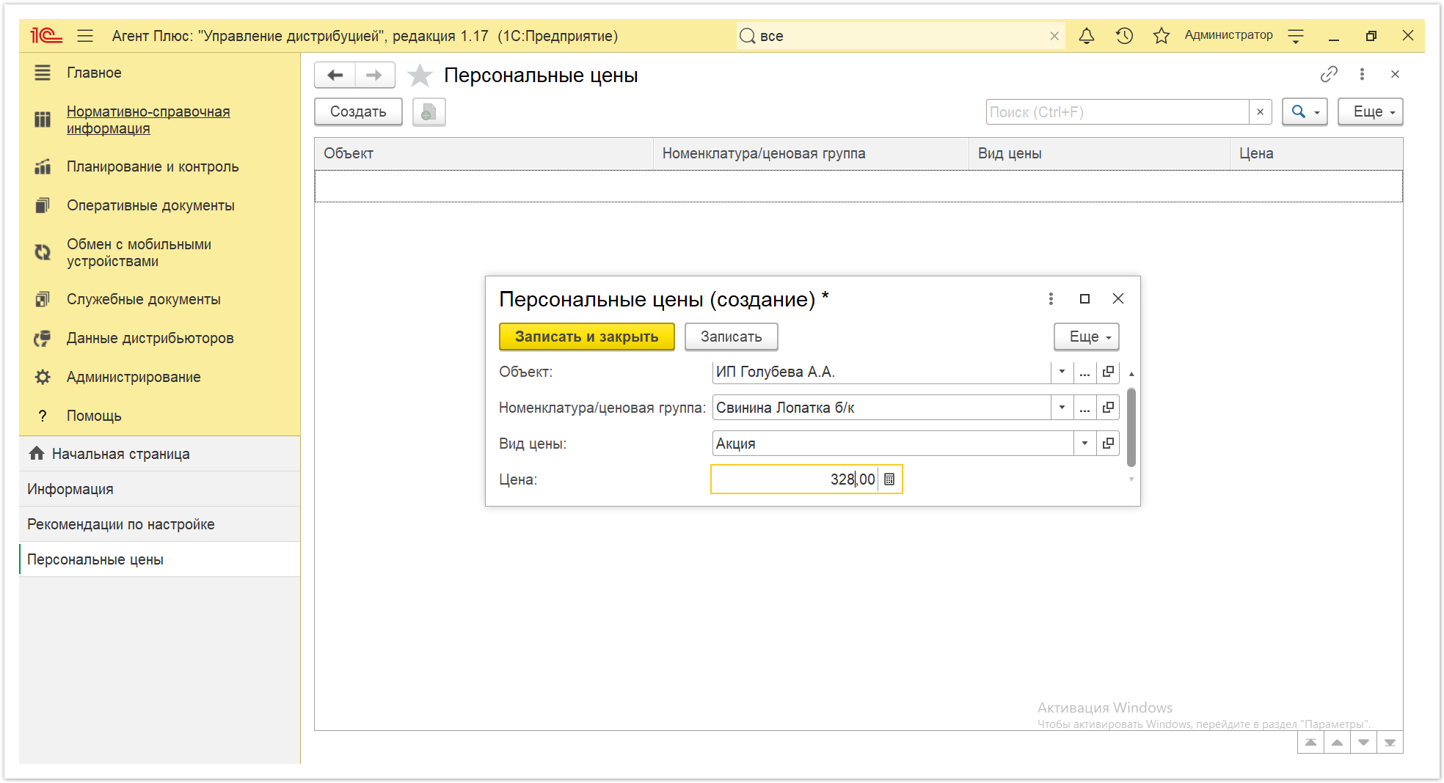Click ellipsis select button for Номенклатура
The height and width of the screenshot is (783, 1444).
[x=1084, y=408]
